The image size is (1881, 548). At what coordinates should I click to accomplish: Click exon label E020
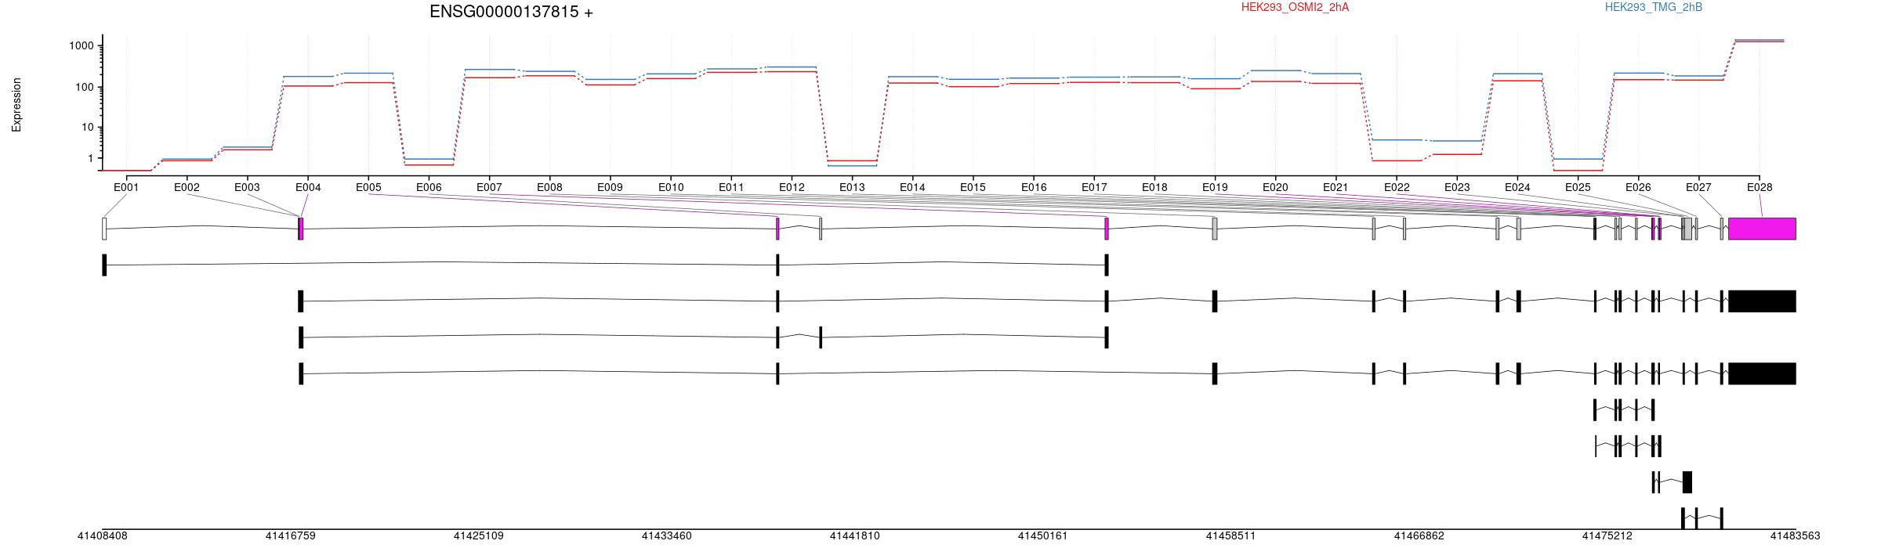[x=1275, y=187]
